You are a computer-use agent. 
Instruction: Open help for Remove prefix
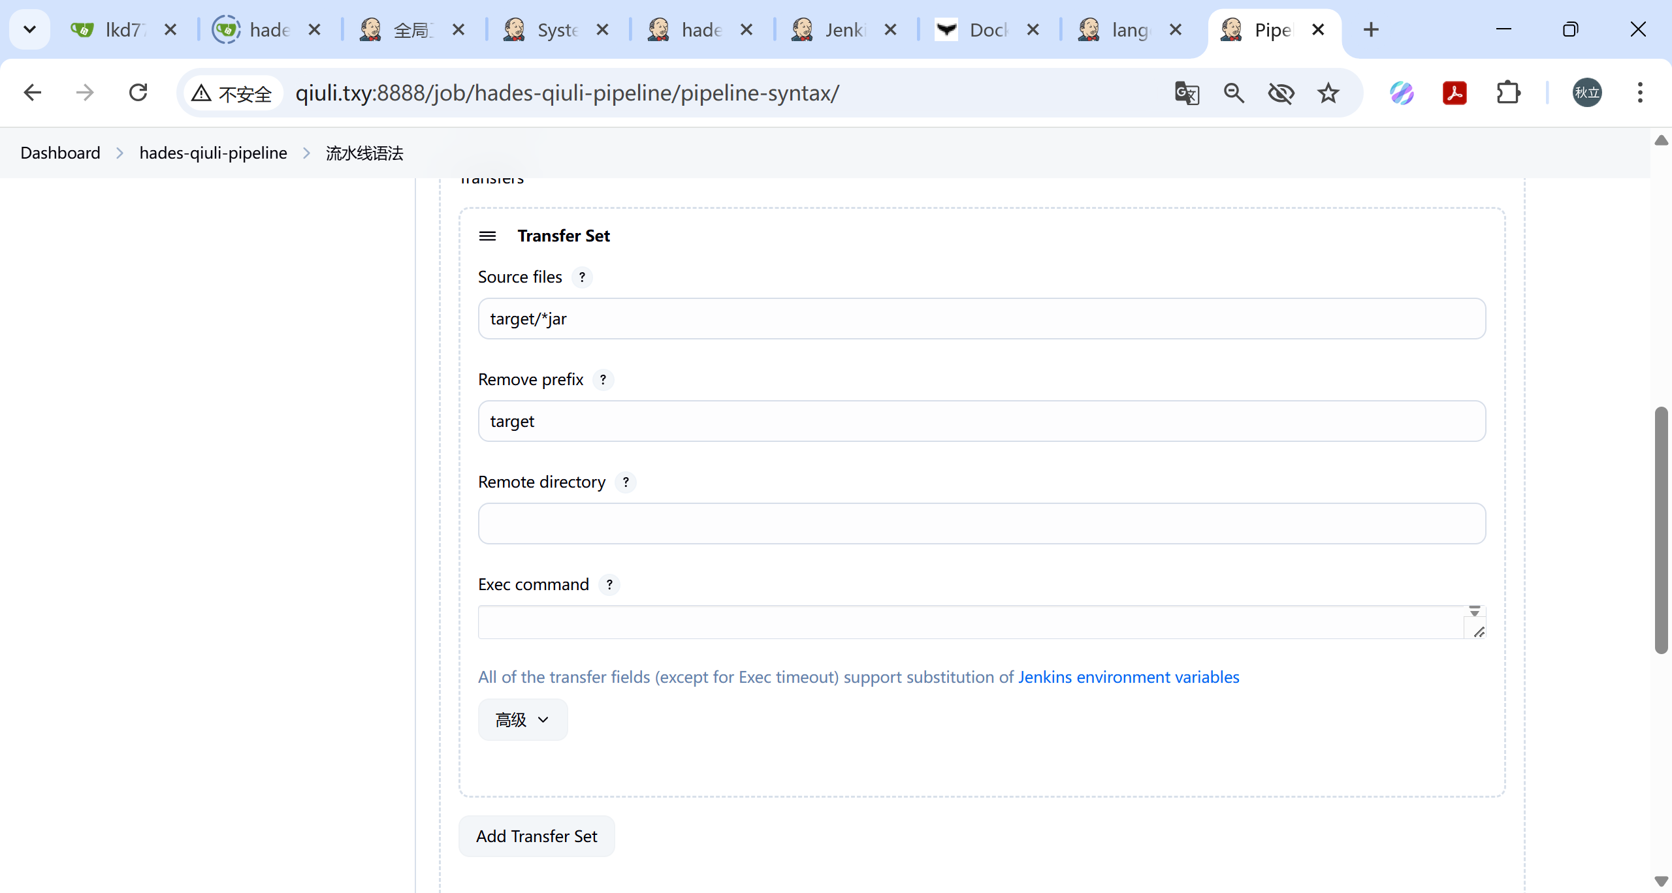(x=603, y=380)
